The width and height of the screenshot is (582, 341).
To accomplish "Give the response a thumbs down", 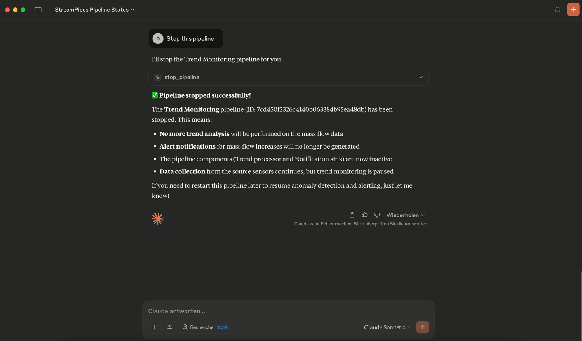I will click(x=377, y=215).
